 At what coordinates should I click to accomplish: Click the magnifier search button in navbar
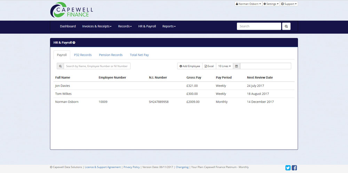tap(286, 26)
